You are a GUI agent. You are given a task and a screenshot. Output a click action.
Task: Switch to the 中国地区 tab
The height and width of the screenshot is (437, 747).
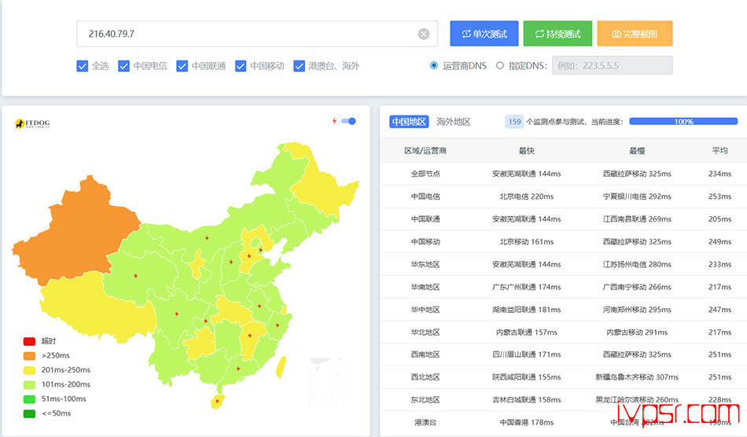click(409, 122)
